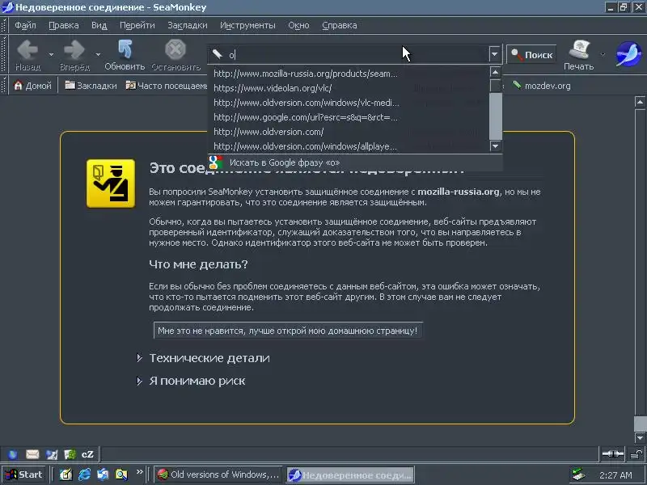Select Искать в Google фразу «o»
Viewport: 647px width, 485px height.
355,162
